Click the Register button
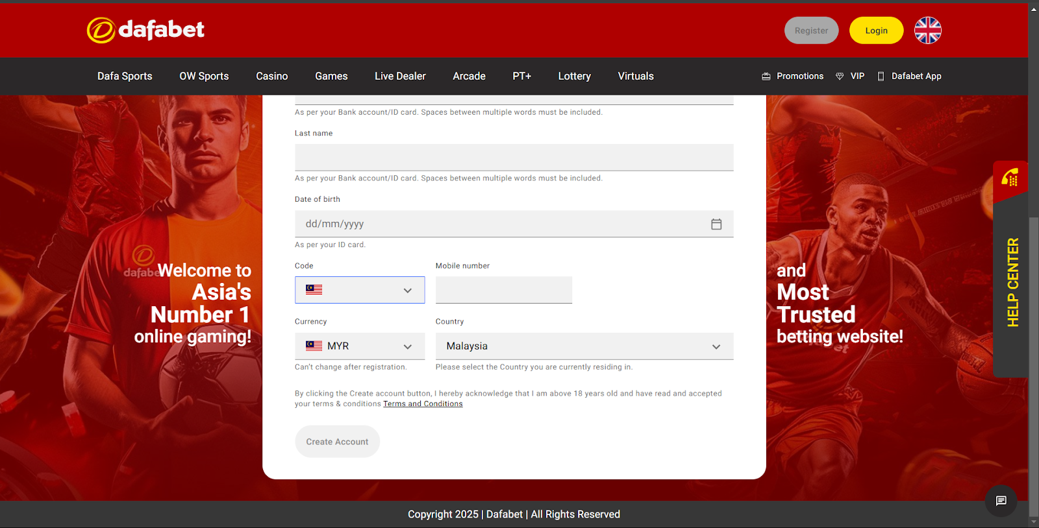 [x=811, y=30]
